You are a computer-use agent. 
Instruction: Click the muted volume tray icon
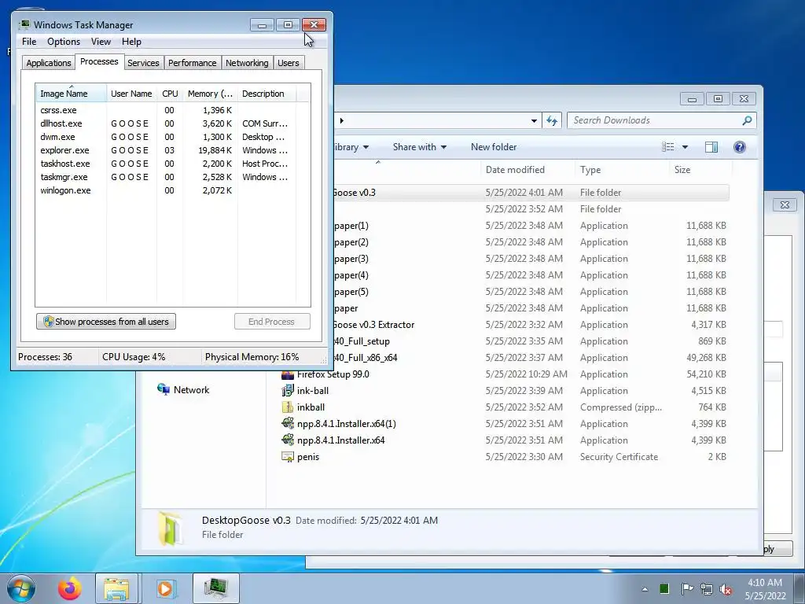click(x=726, y=589)
